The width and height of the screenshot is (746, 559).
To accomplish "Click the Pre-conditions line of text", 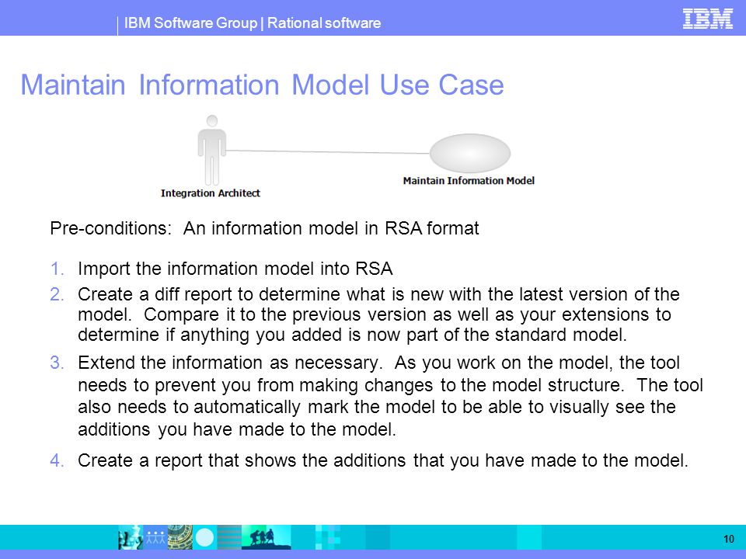I will click(x=264, y=228).
